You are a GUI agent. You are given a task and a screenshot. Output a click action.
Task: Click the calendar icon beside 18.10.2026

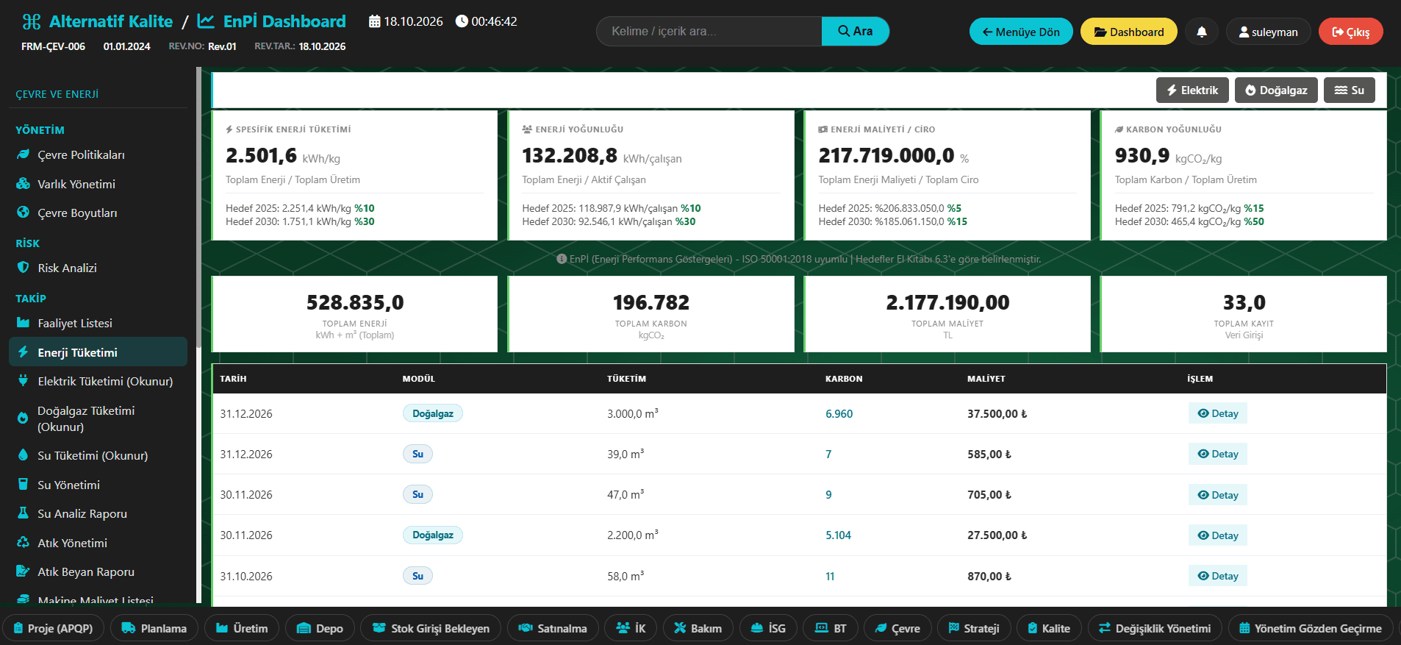tap(375, 21)
